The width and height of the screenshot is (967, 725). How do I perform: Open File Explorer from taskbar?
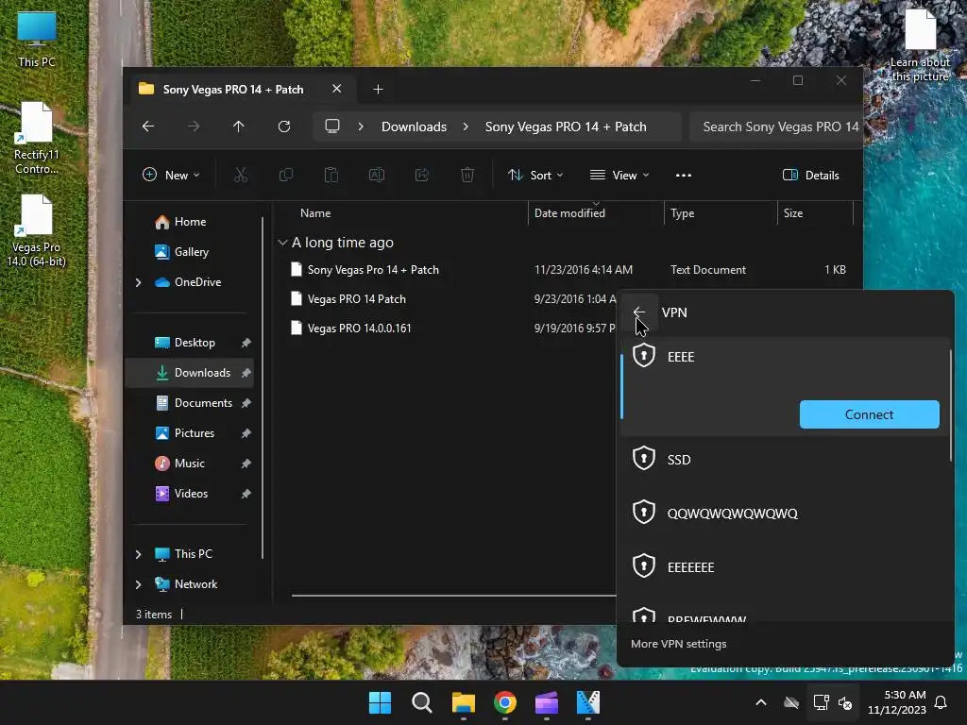463,702
